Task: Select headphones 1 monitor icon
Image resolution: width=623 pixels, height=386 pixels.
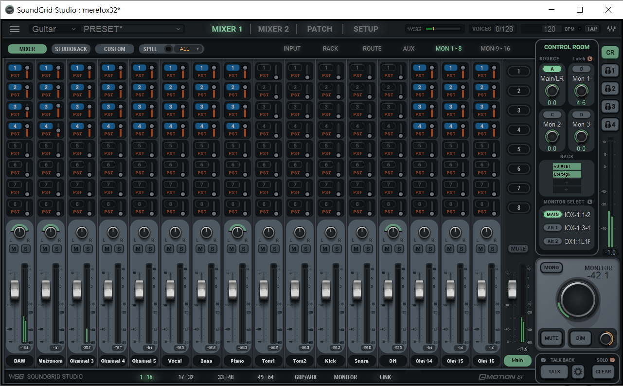Action: (610, 71)
